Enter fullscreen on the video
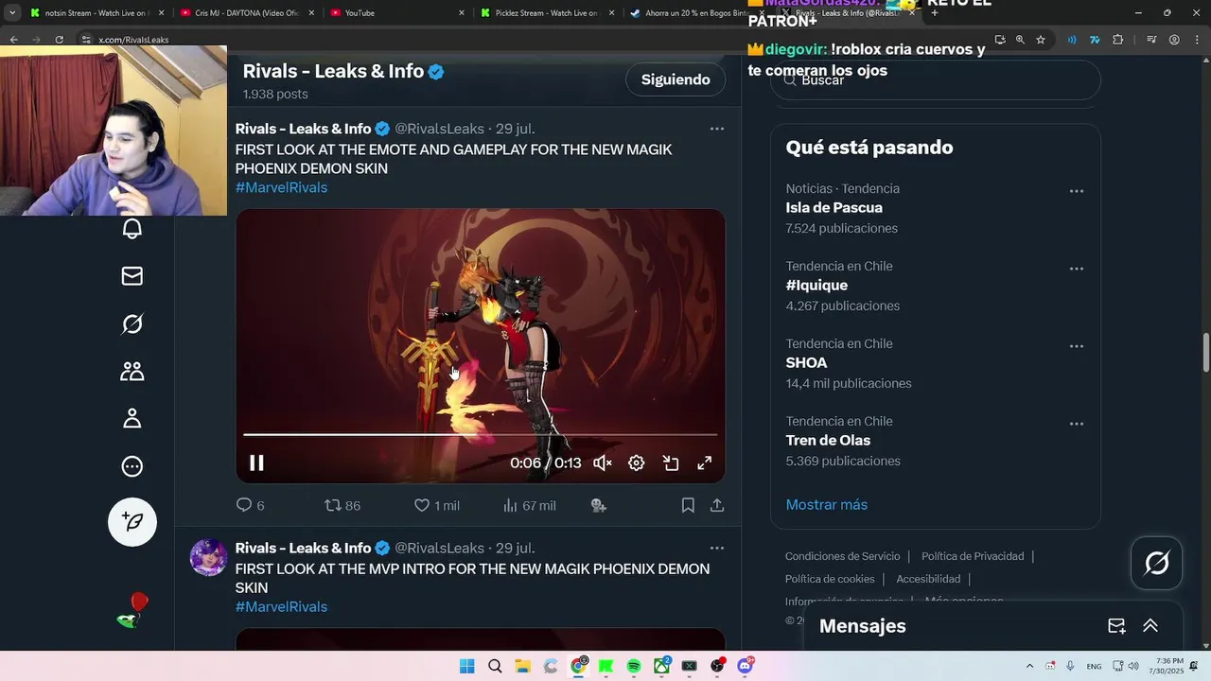 [705, 463]
